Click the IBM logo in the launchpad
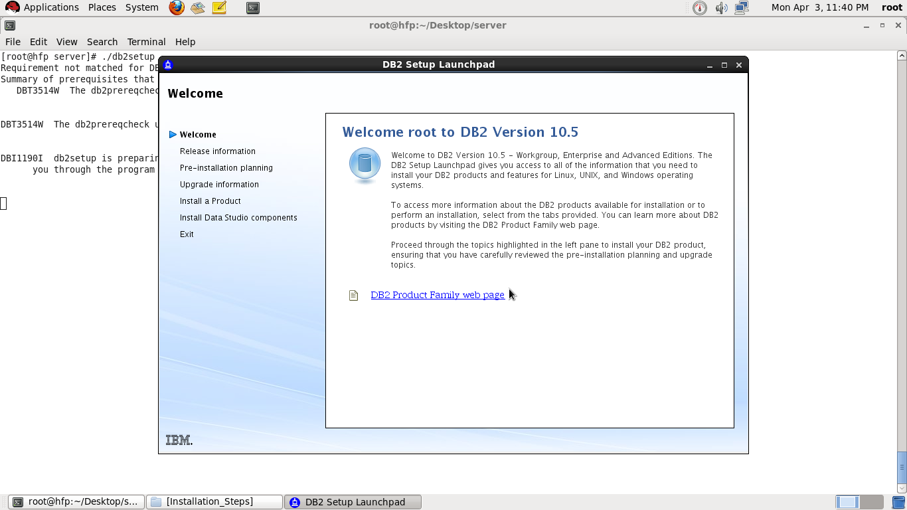Image resolution: width=907 pixels, height=510 pixels. [x=177, y=439]
